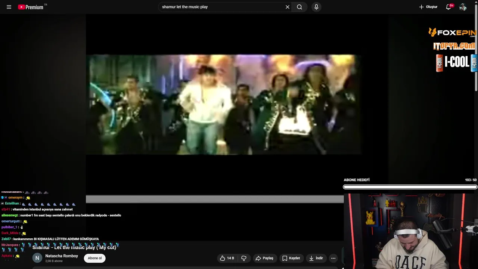This screenshot has height=269, width=478.
Task: Click chat message from aliesenwgt
Action: (71, 215)
